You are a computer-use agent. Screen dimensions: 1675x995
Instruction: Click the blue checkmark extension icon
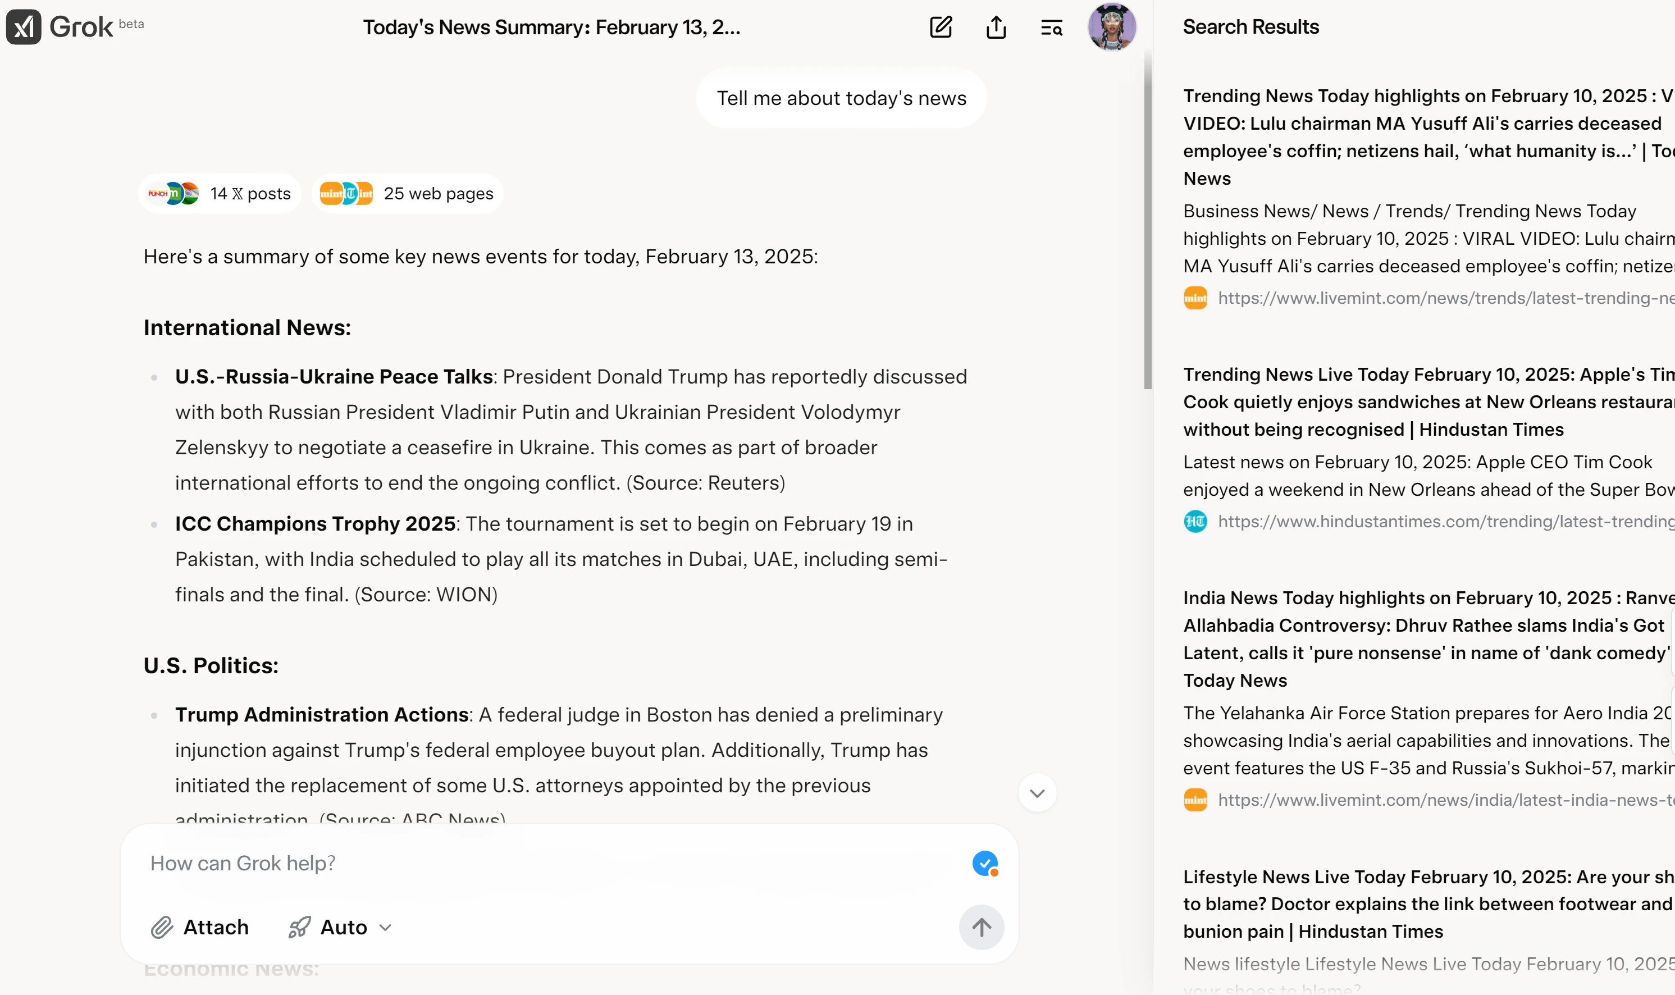[x=985, y=864]
